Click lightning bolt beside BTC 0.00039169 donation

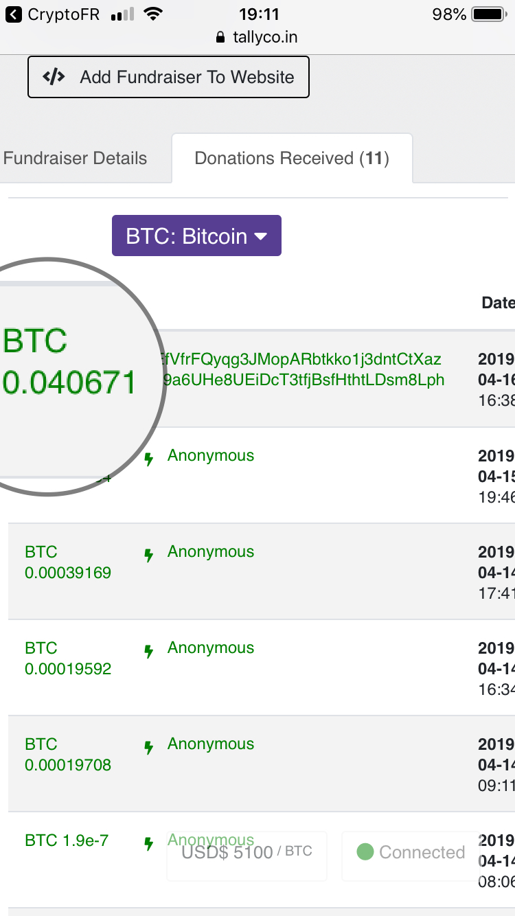tap(148, 556)
